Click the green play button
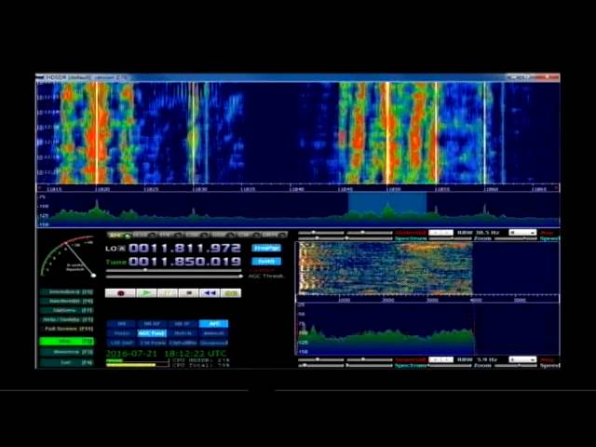The width and height of the screenshot is (596, 447). (x=146, y=293)
